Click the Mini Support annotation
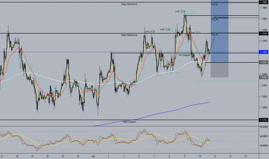Image resolution: width=269 pixels, height=159 pixels. coord(184,55)
